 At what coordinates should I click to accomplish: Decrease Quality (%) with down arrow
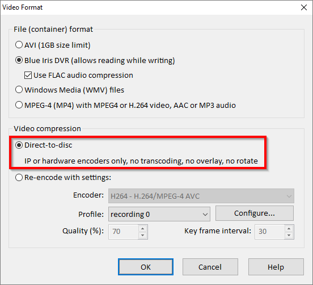coord(142,235)
